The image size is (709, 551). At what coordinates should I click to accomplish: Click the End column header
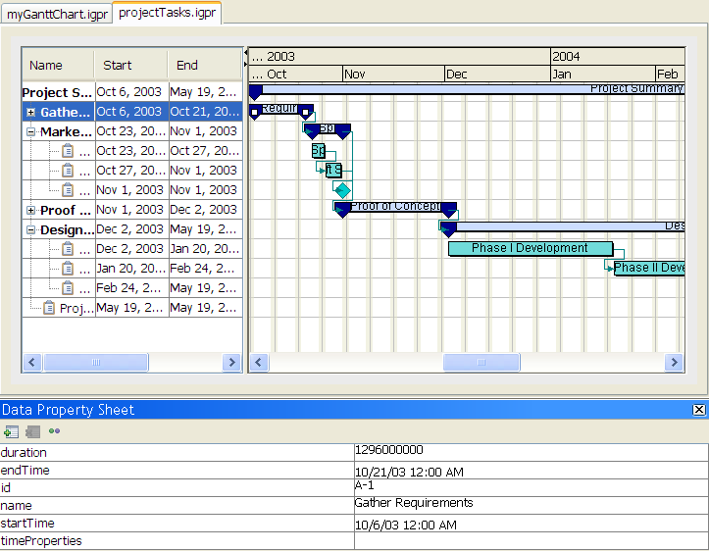(x=186, y=66)
